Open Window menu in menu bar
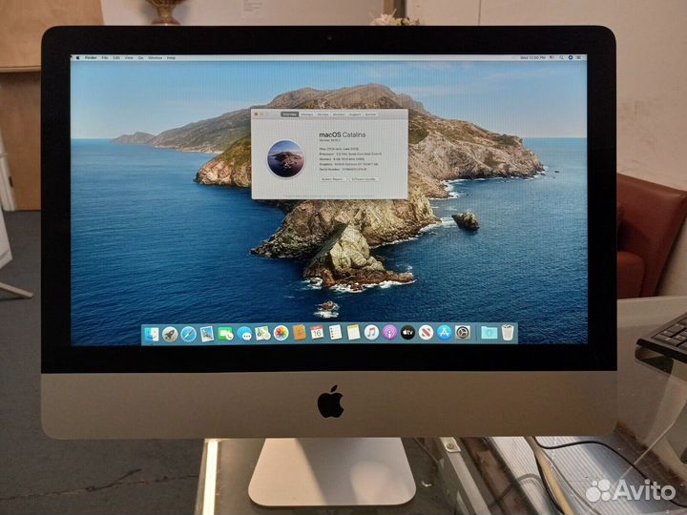The width and height of the screenshot is (687, 515). click(156, 58)
